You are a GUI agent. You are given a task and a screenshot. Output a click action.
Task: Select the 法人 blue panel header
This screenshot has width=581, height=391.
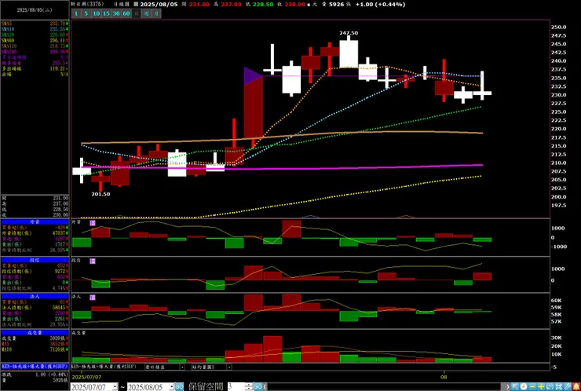coord(35,297)
